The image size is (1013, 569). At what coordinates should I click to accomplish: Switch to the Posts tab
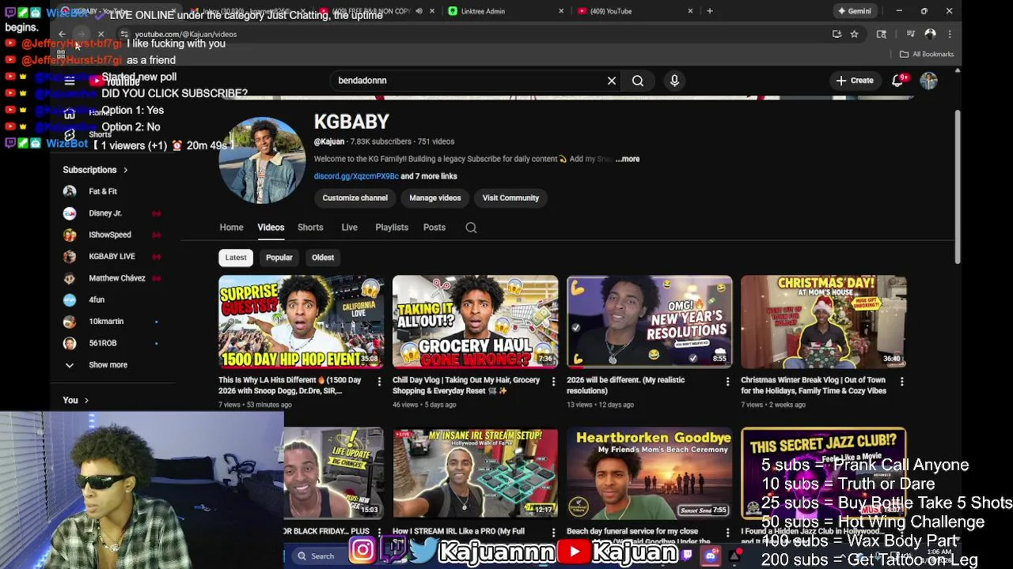click(434, 228)
